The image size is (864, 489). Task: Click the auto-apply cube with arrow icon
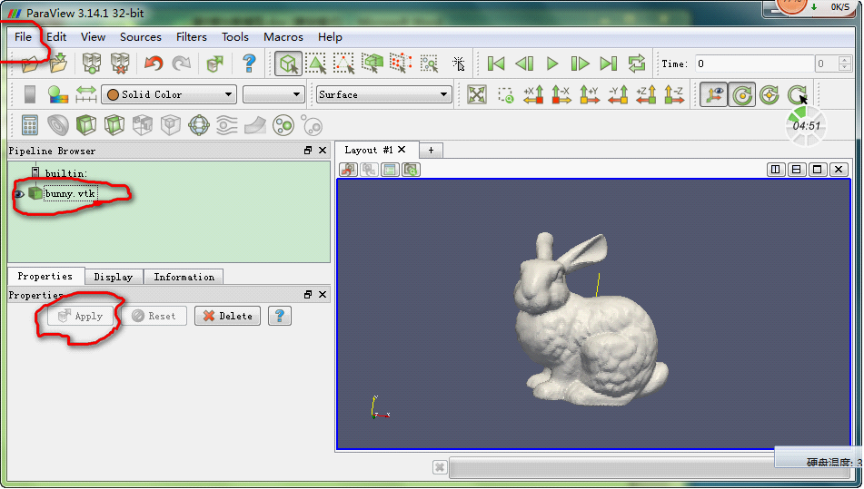point(214,64)
